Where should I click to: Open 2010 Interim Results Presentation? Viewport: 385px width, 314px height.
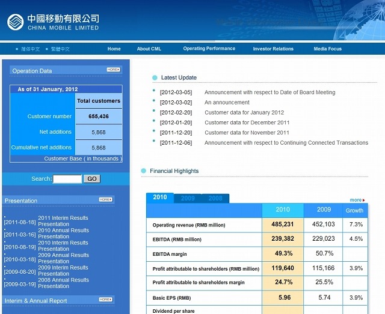pyautogui.click(x=63, y=246)
